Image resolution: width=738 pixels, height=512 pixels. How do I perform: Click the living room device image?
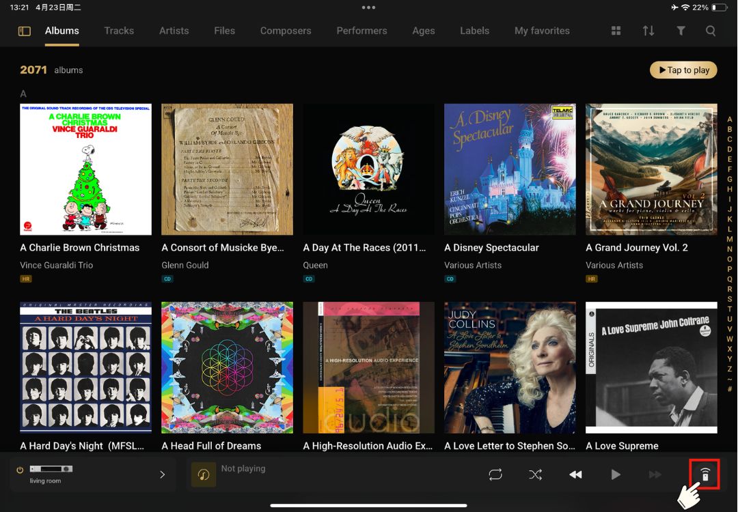point(51,469)
